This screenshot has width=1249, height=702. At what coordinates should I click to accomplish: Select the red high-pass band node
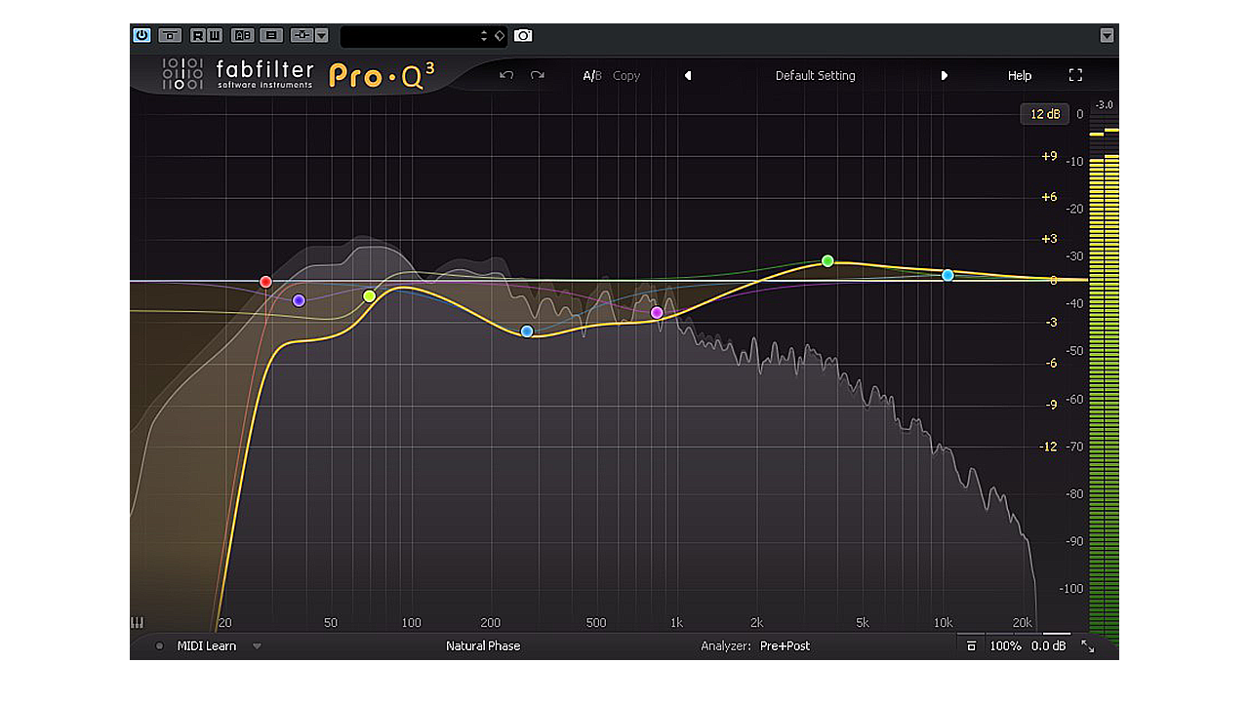(265, 282)
